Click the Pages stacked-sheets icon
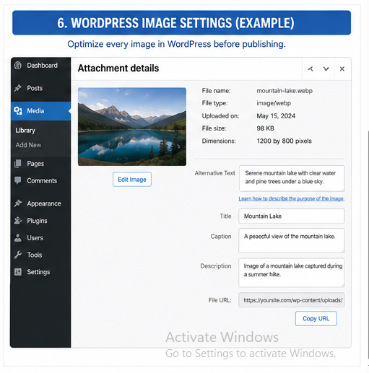This screenshot has width=369, height=373. coord(18,164)
